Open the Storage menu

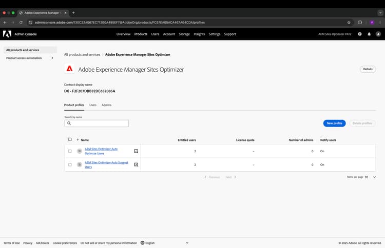tap(184, 34)
